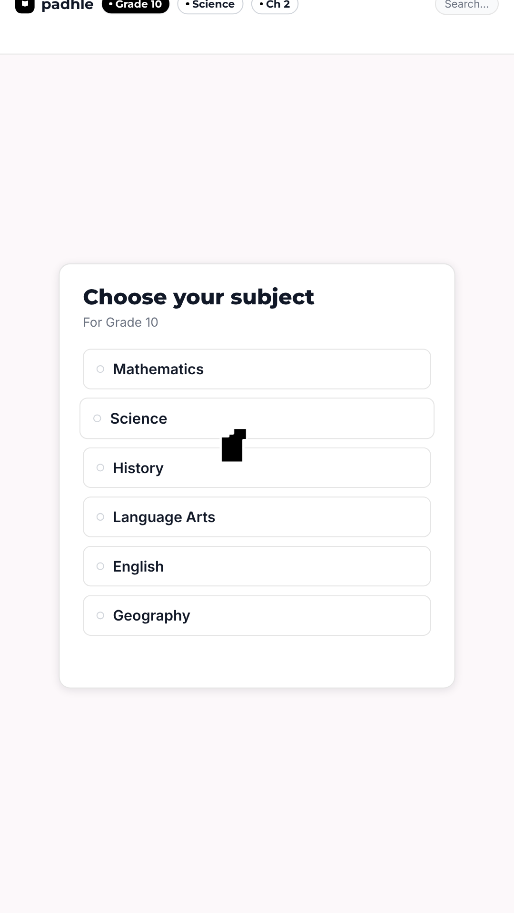This screenshot has width=514, height=913.
Task: Open the Grade 10 breadcrumb pill
Action: (136, 5)
